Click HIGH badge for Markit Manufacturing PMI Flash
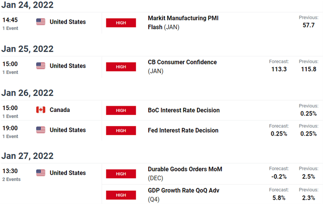The height and width of the screenshot is (204, 323). pyautogui.click(x=121, y=23)
